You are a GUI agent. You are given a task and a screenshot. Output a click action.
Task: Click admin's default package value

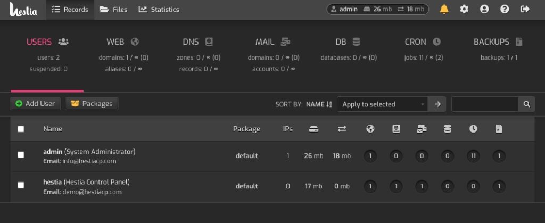click(x=246, y=156)
